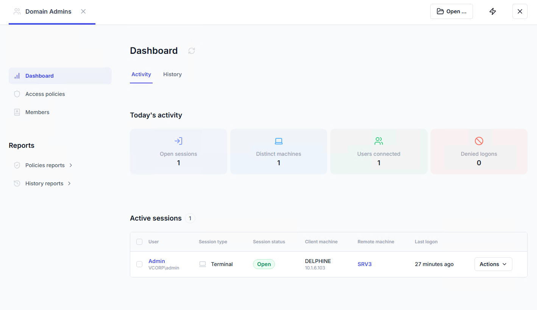Click the refresh icon beside Dashboard title
This screenshot has height=310, width=537.
point(192,51)
